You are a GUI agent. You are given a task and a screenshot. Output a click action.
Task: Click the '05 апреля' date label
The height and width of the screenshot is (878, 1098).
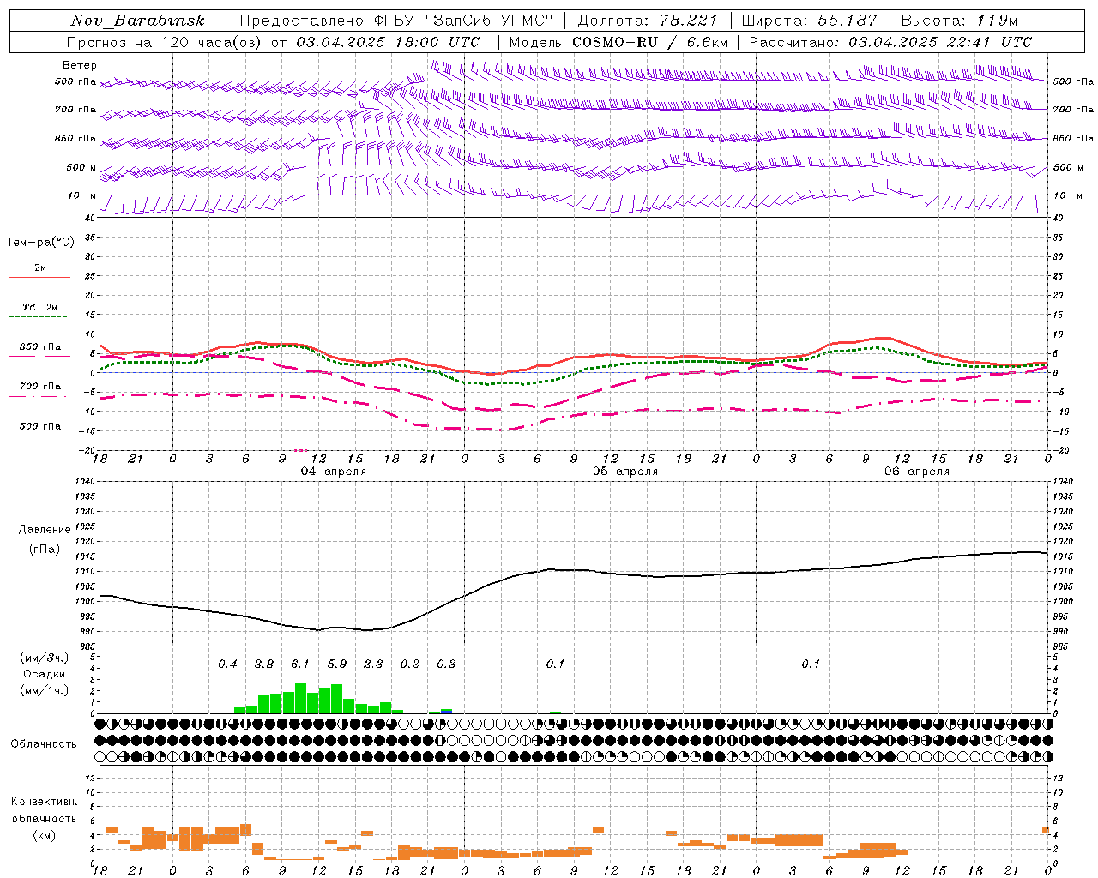click(625, 472)
